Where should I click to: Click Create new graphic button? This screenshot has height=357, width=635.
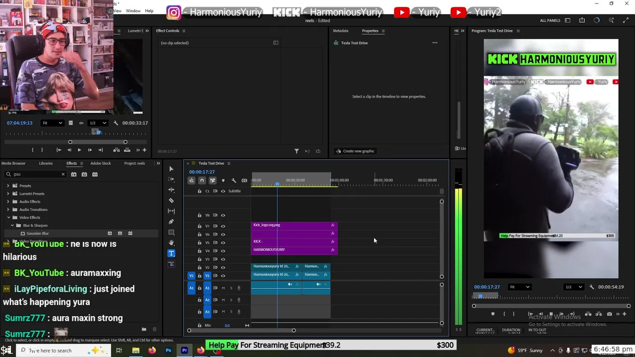pos(355,151)
